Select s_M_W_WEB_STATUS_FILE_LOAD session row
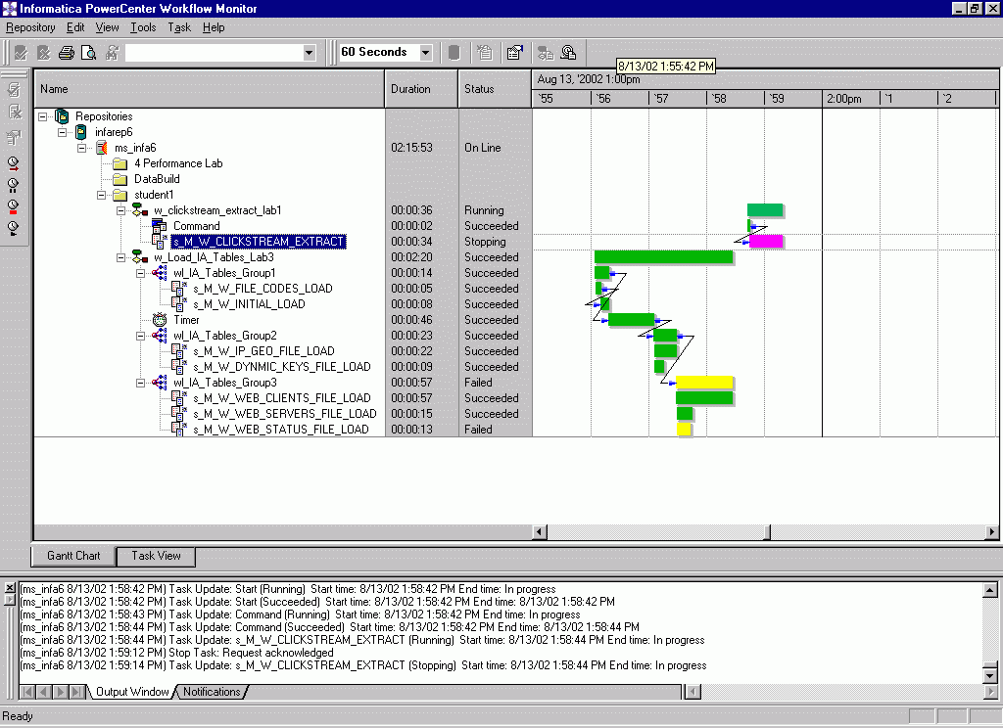 point(280,430)
